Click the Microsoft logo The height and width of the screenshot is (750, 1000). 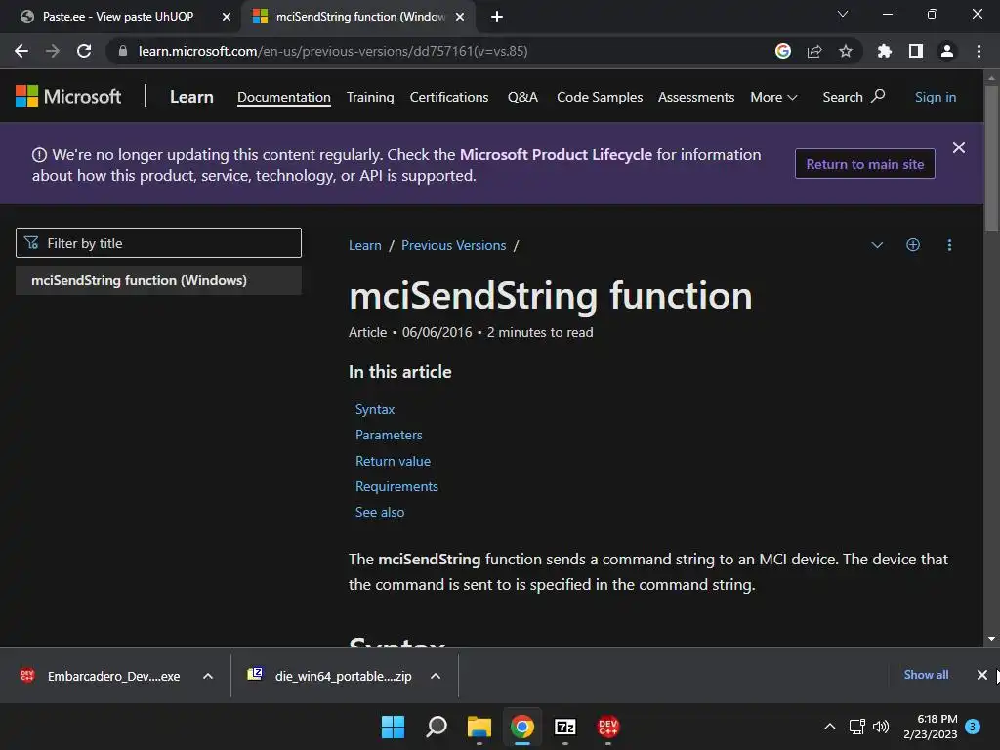[68, 97]
